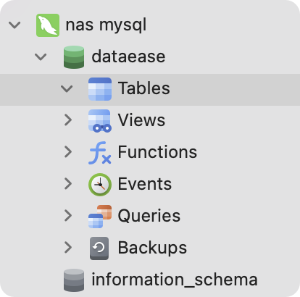Expand the Views node chevron
The width and height of the screenshot is (300, 297).
pos(68,120)
